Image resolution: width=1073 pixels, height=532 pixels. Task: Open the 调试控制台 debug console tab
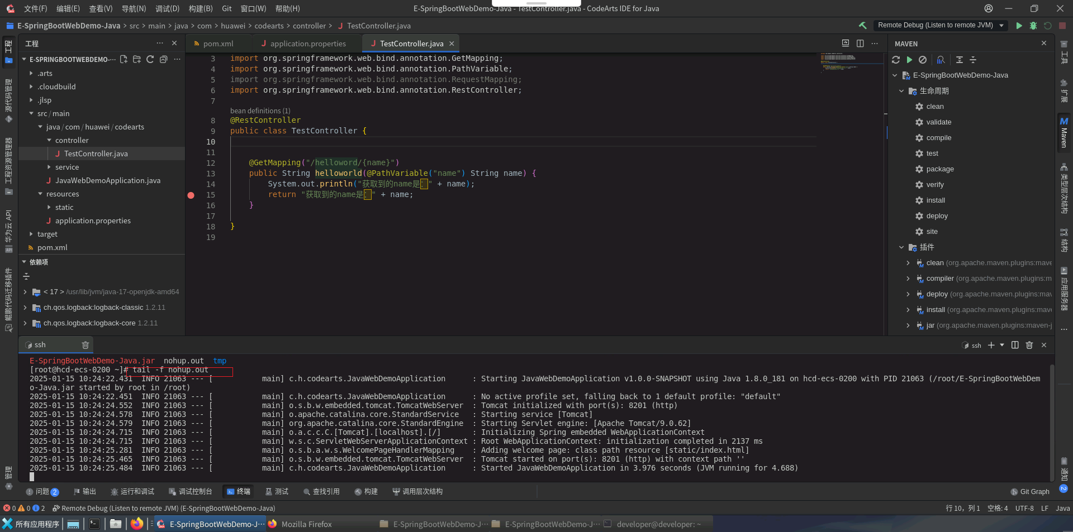click(x=190, y=492)
